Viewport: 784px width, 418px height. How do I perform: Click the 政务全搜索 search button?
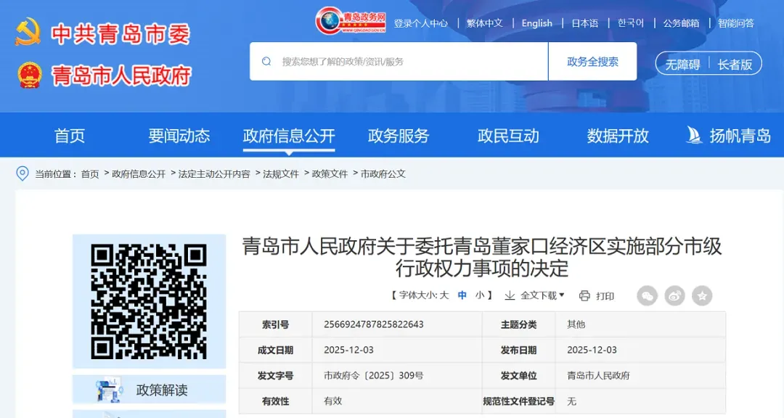(592, 62)
